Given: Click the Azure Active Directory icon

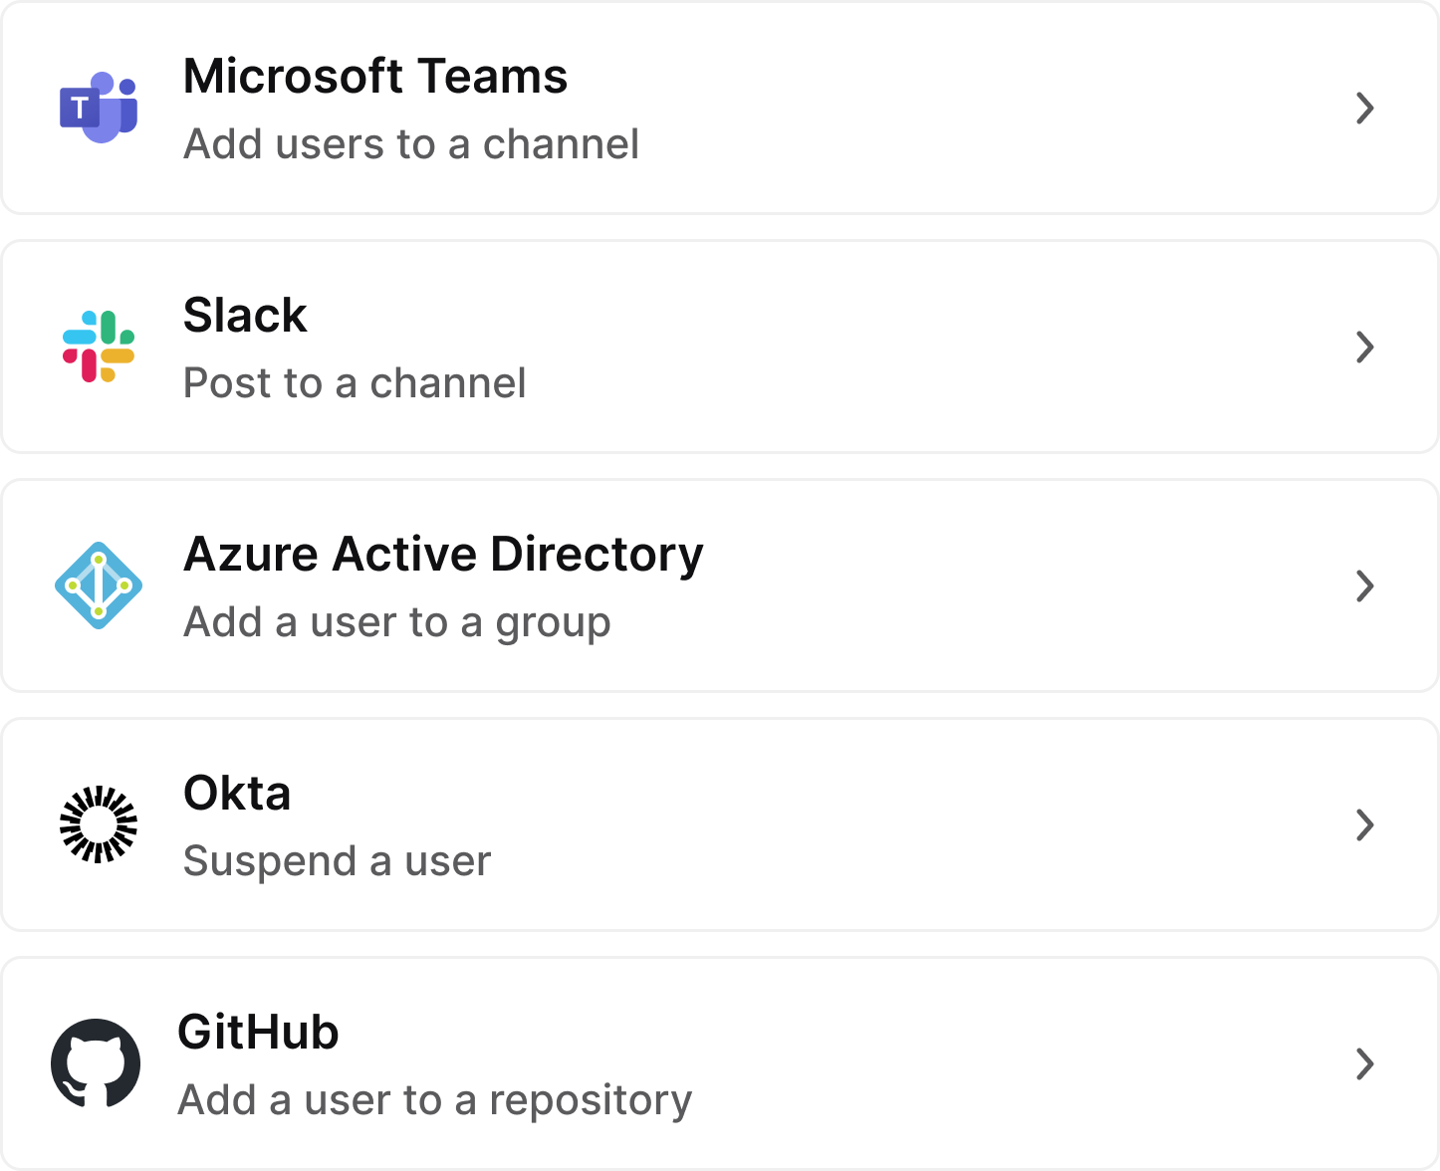Looking at the screenshot, I should 98,585.
